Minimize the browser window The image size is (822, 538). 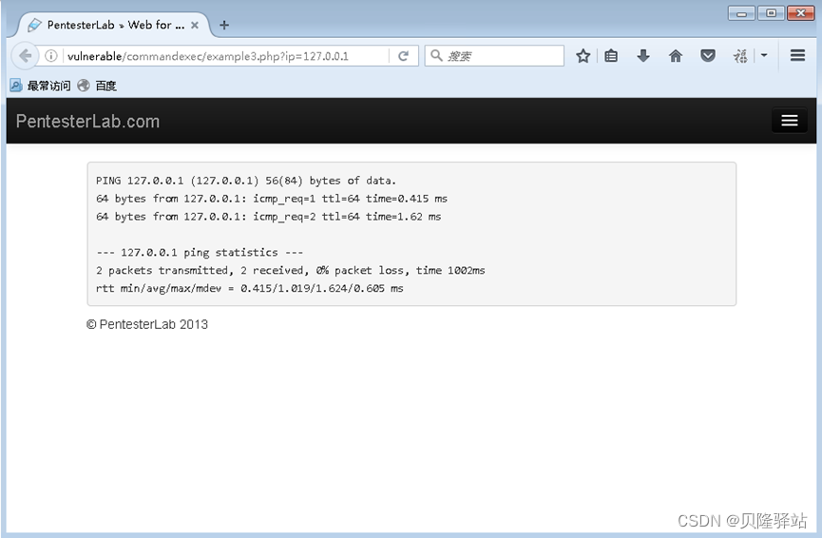(x=741, y=13)
